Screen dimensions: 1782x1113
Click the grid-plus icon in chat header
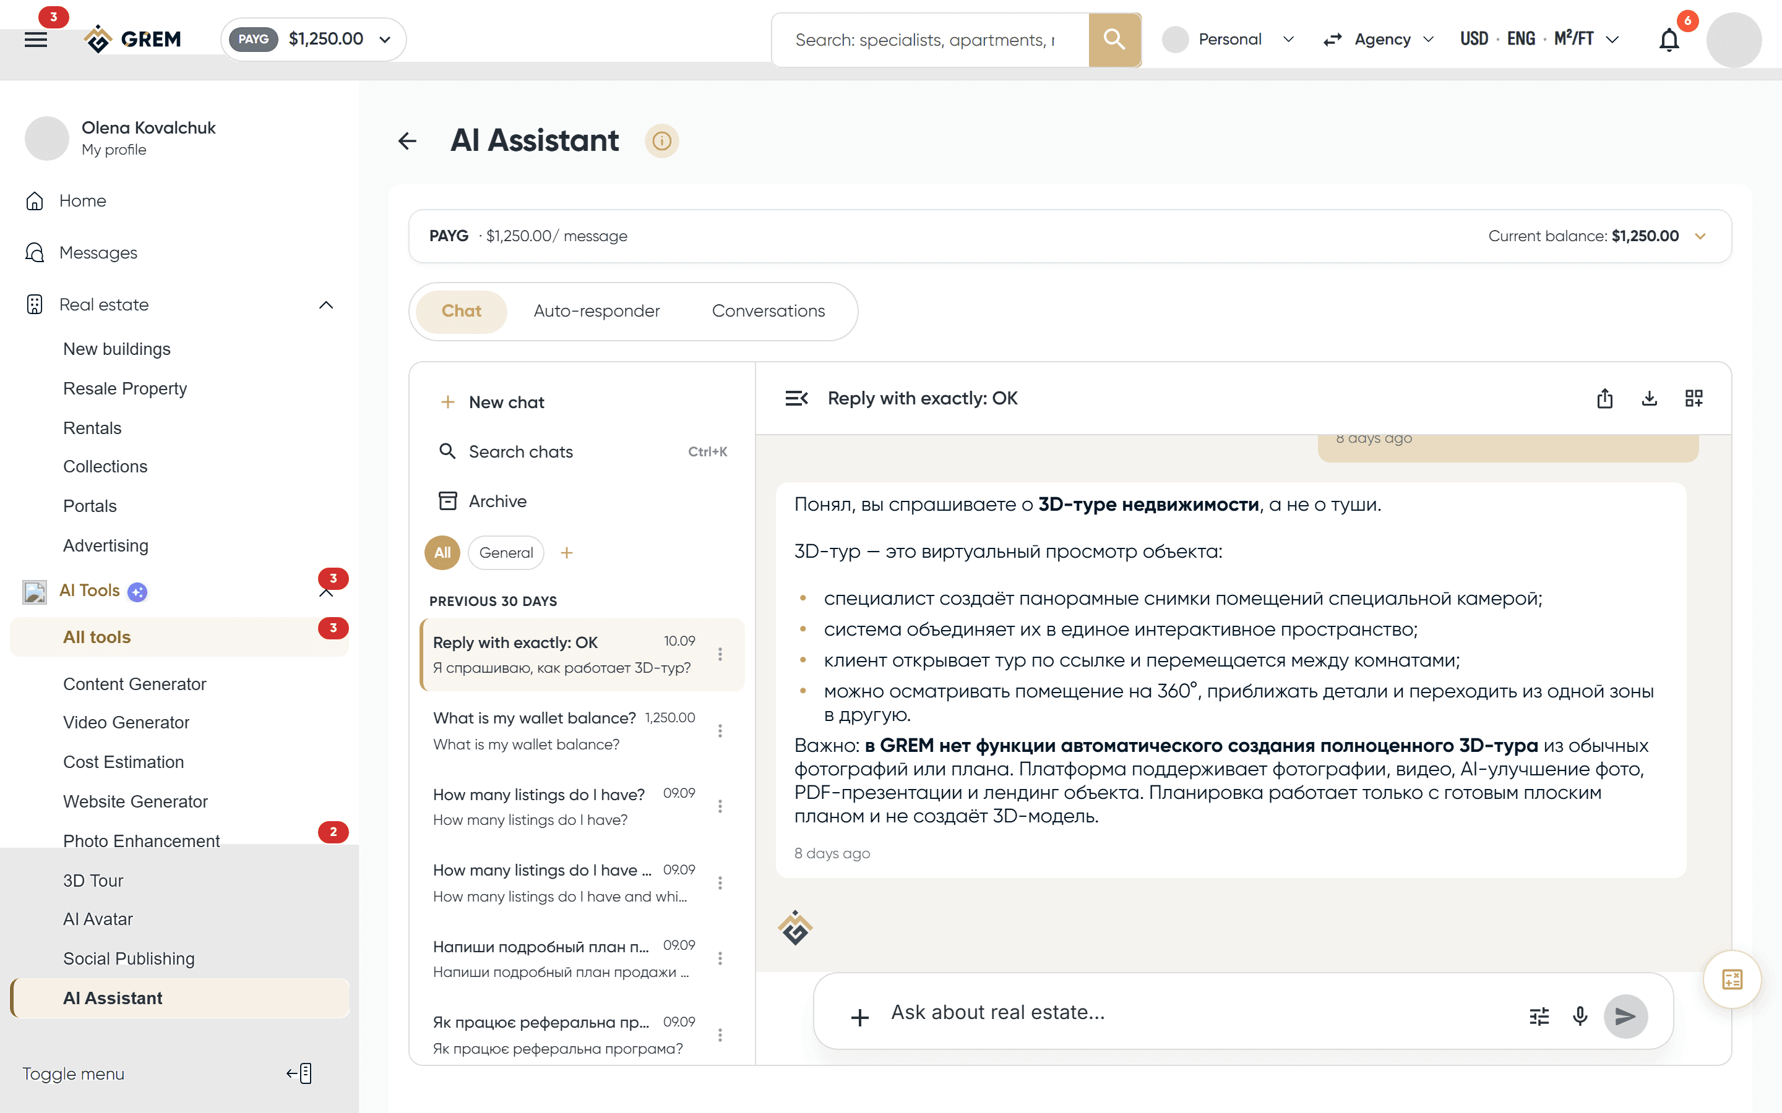tap(1694, 398)
